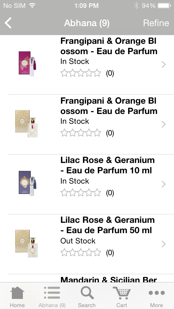
Task: Tap the Search magnifier icon
Action: click(87, 294)
